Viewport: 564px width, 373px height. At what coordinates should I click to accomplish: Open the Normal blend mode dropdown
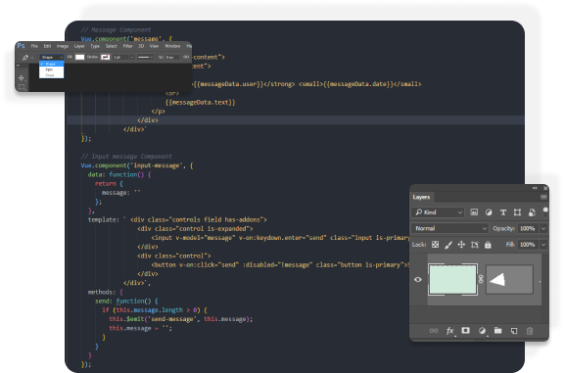coord(449,228)
